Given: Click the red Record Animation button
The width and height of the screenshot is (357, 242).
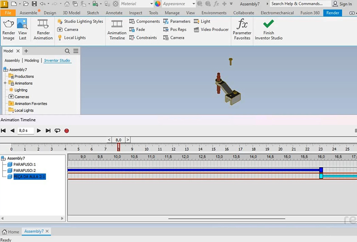Looking at the screenshot, I should pyautogui.click(x=67, y=131).
